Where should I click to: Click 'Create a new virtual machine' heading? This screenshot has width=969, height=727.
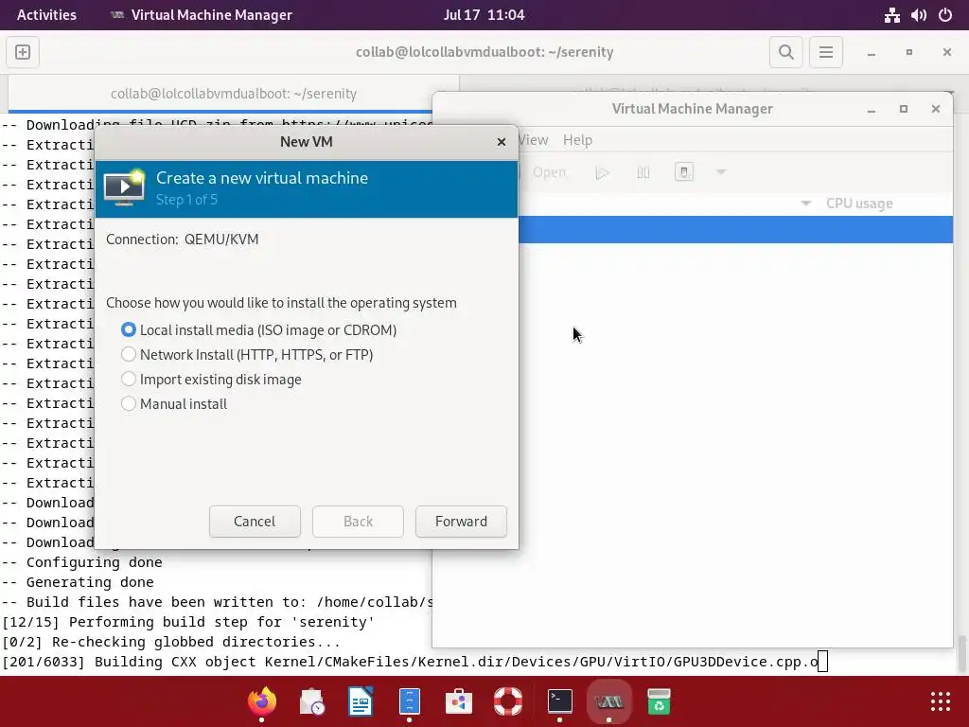tap(262, 178)
